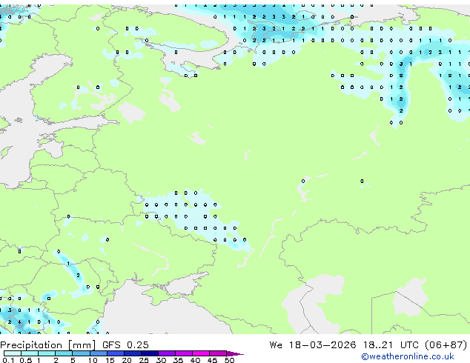The width and height of the screenshot is (470, 363).
Task: Click the 45–50 mm legend color box
Action: (x=218, y=353)
